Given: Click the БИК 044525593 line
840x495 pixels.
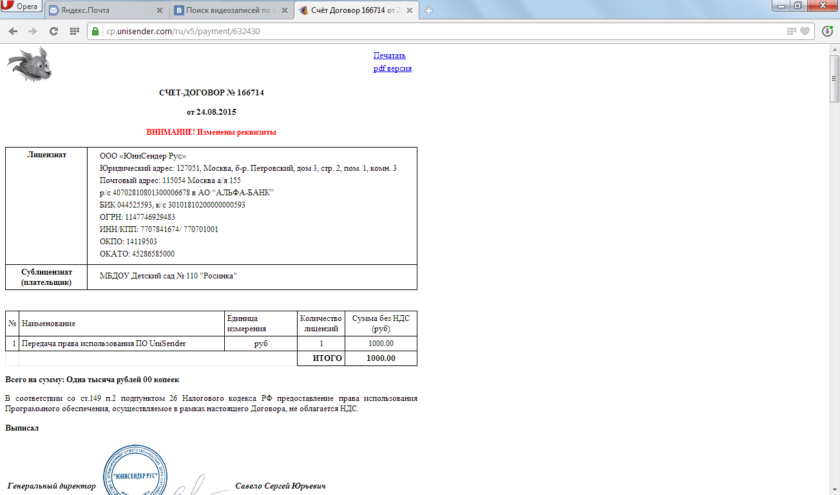Looking at the screenshot, I should [x=173, y=205].
